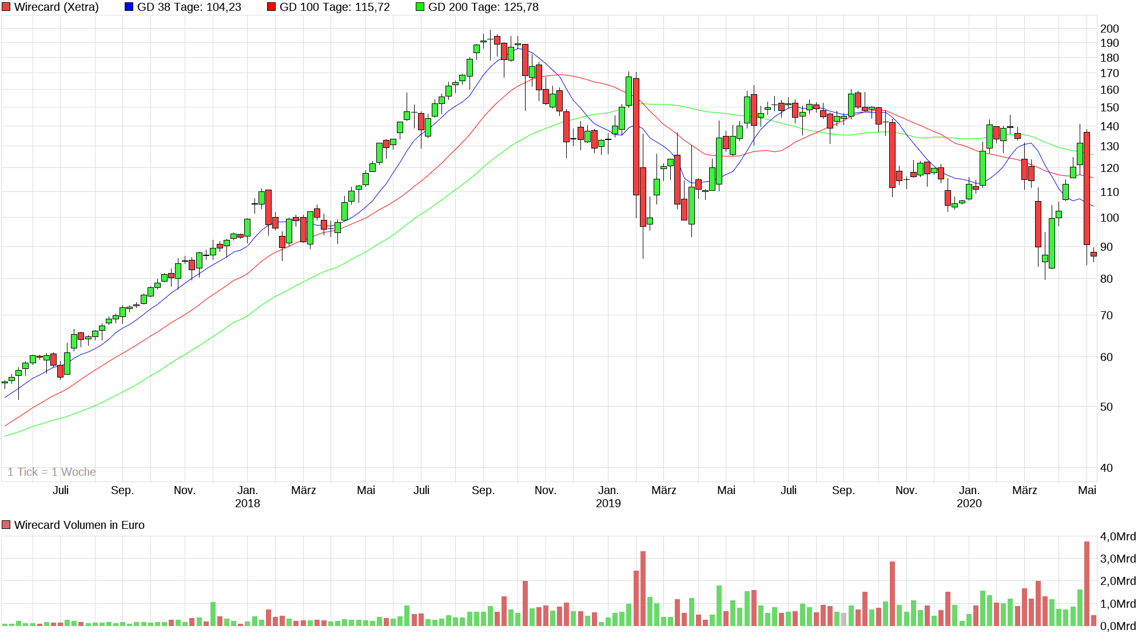Click the Wirecard (Xetra) legend label
Image resolution: width=1142 pixels, height=638 pixels.
coord(56,7)
